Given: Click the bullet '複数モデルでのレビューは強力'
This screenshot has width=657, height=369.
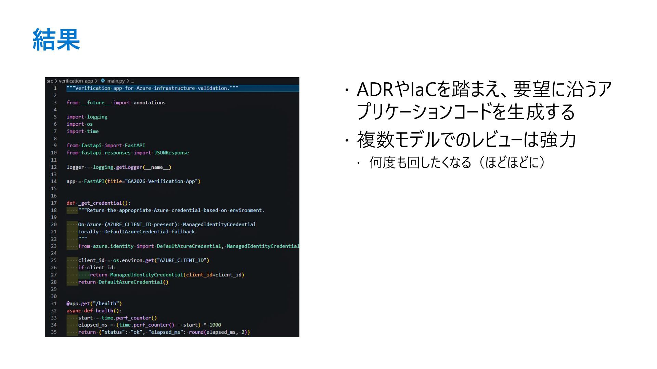Looking at the screenshot, I should [466, 140].
